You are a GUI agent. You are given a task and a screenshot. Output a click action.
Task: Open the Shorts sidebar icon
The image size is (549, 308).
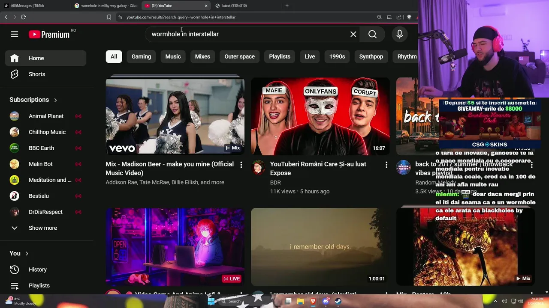click(x=15, y=74)
